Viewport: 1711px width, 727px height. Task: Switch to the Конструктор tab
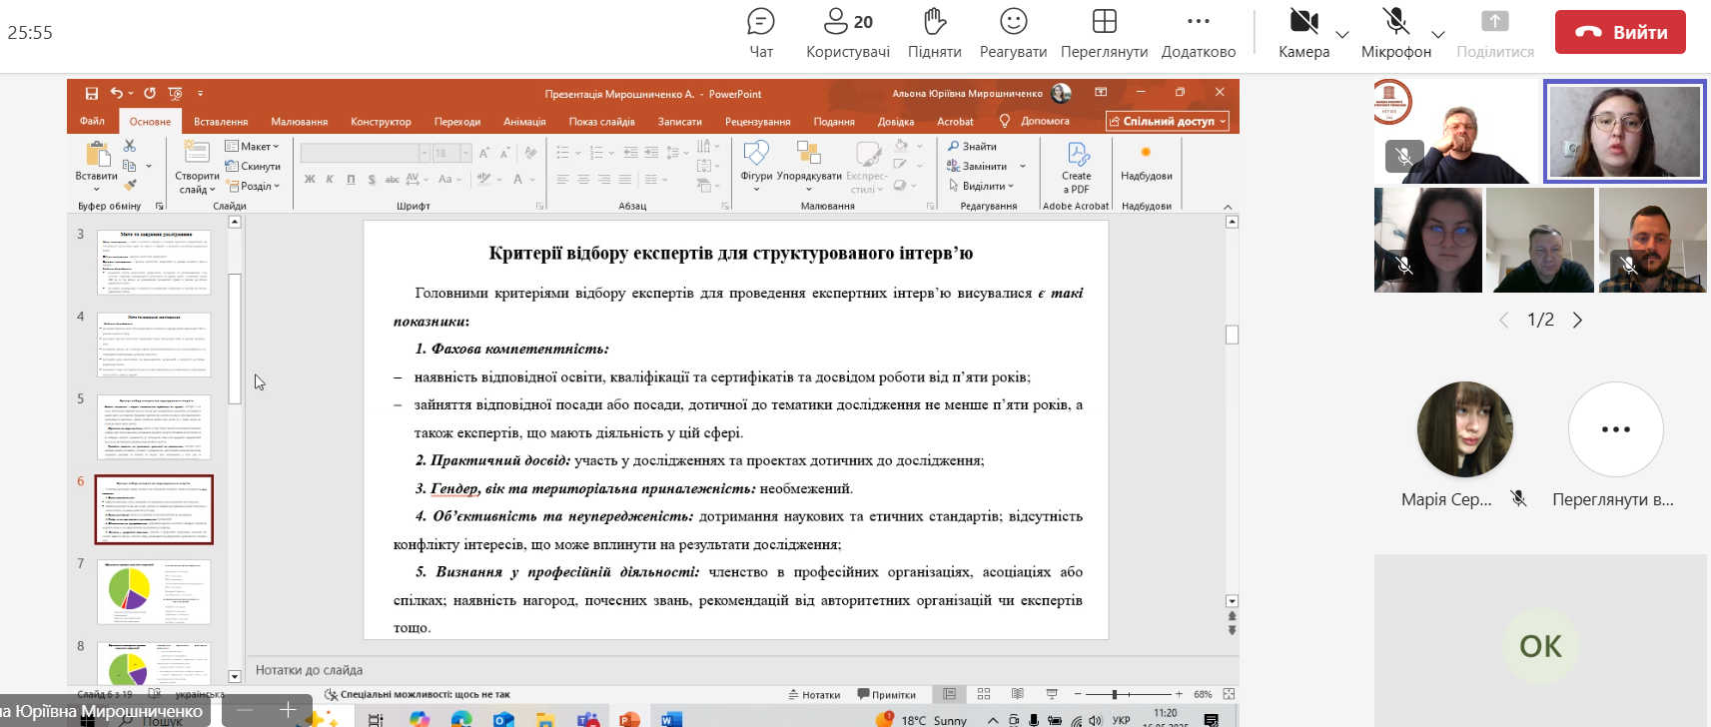(381, 121)
